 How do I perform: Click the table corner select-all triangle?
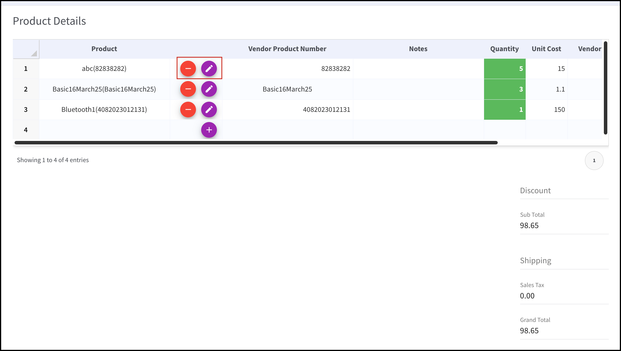34,53
